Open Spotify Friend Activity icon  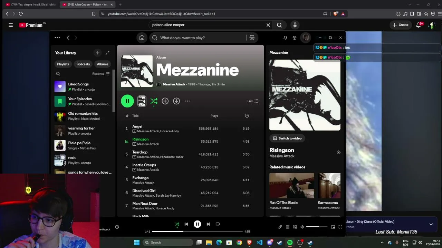(295, 38)
